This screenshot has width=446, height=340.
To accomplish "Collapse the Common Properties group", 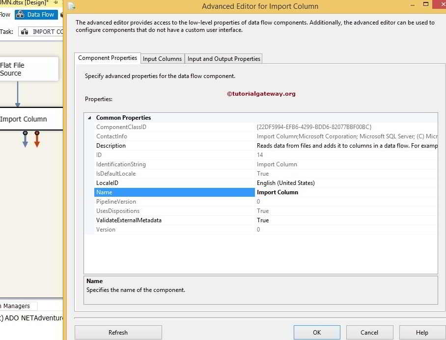I will pos(89,118).
